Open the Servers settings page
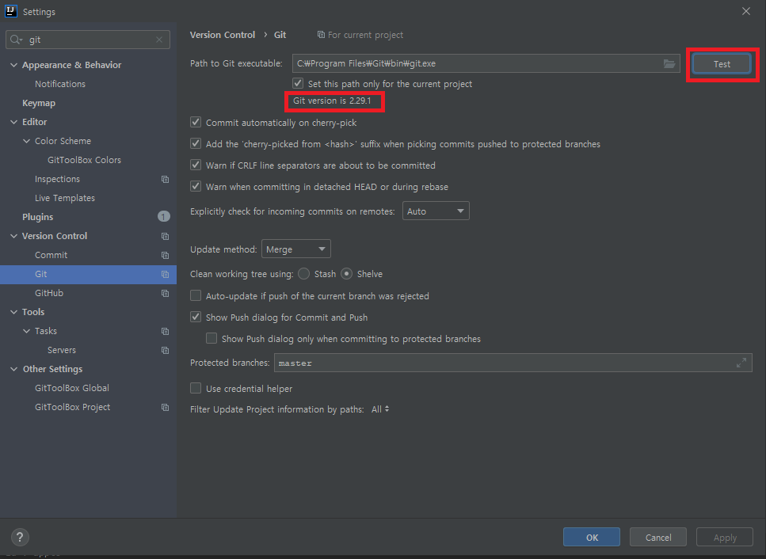Screen dimensions: 766x559 (62, 351)
